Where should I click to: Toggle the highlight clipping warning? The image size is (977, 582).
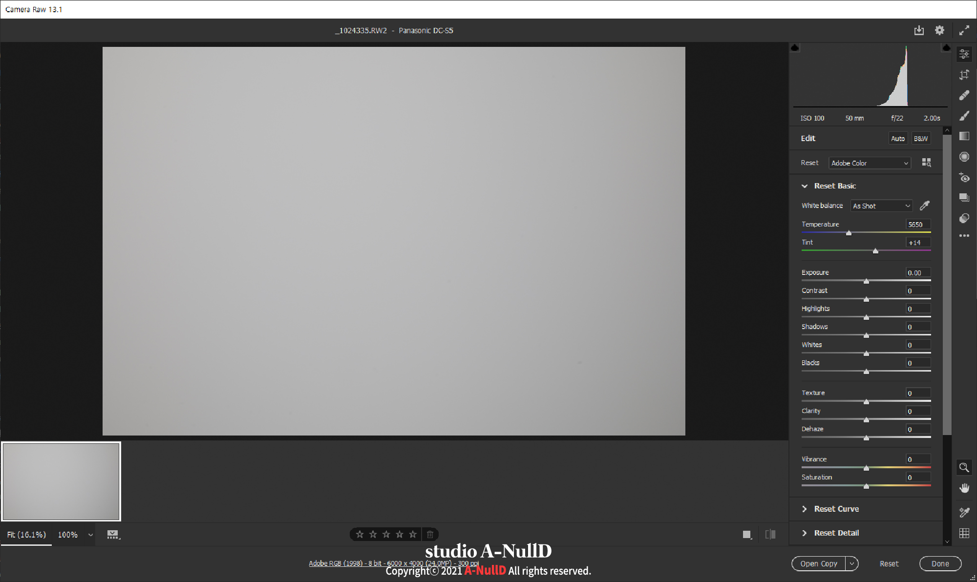[x=946, y=48]
